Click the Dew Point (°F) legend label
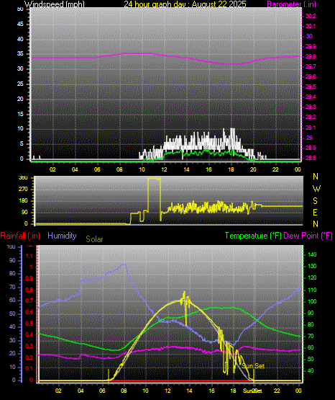The image size is (335, 400). (x=308, y=236)
